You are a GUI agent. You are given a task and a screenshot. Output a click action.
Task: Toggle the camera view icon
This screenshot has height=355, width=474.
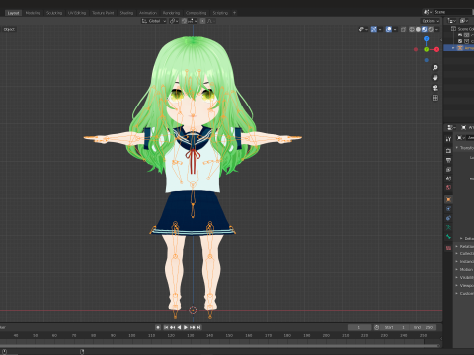pos(435,88)
